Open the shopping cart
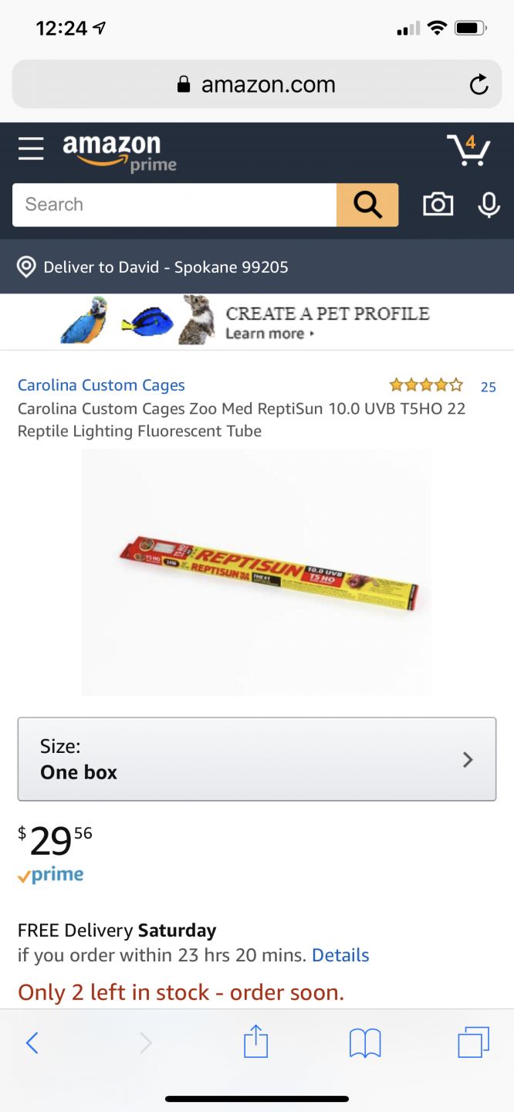Viewport: 514px width, 1112px height. point(468,150)
